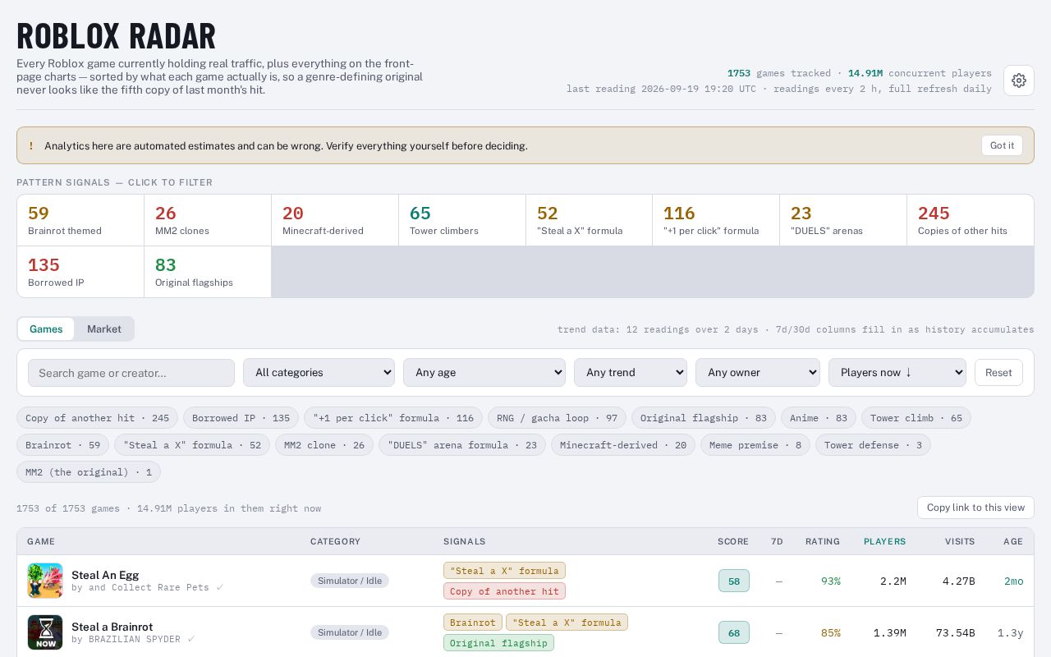Click the RNG / gacha loop · 97 chip

(557, 418)
